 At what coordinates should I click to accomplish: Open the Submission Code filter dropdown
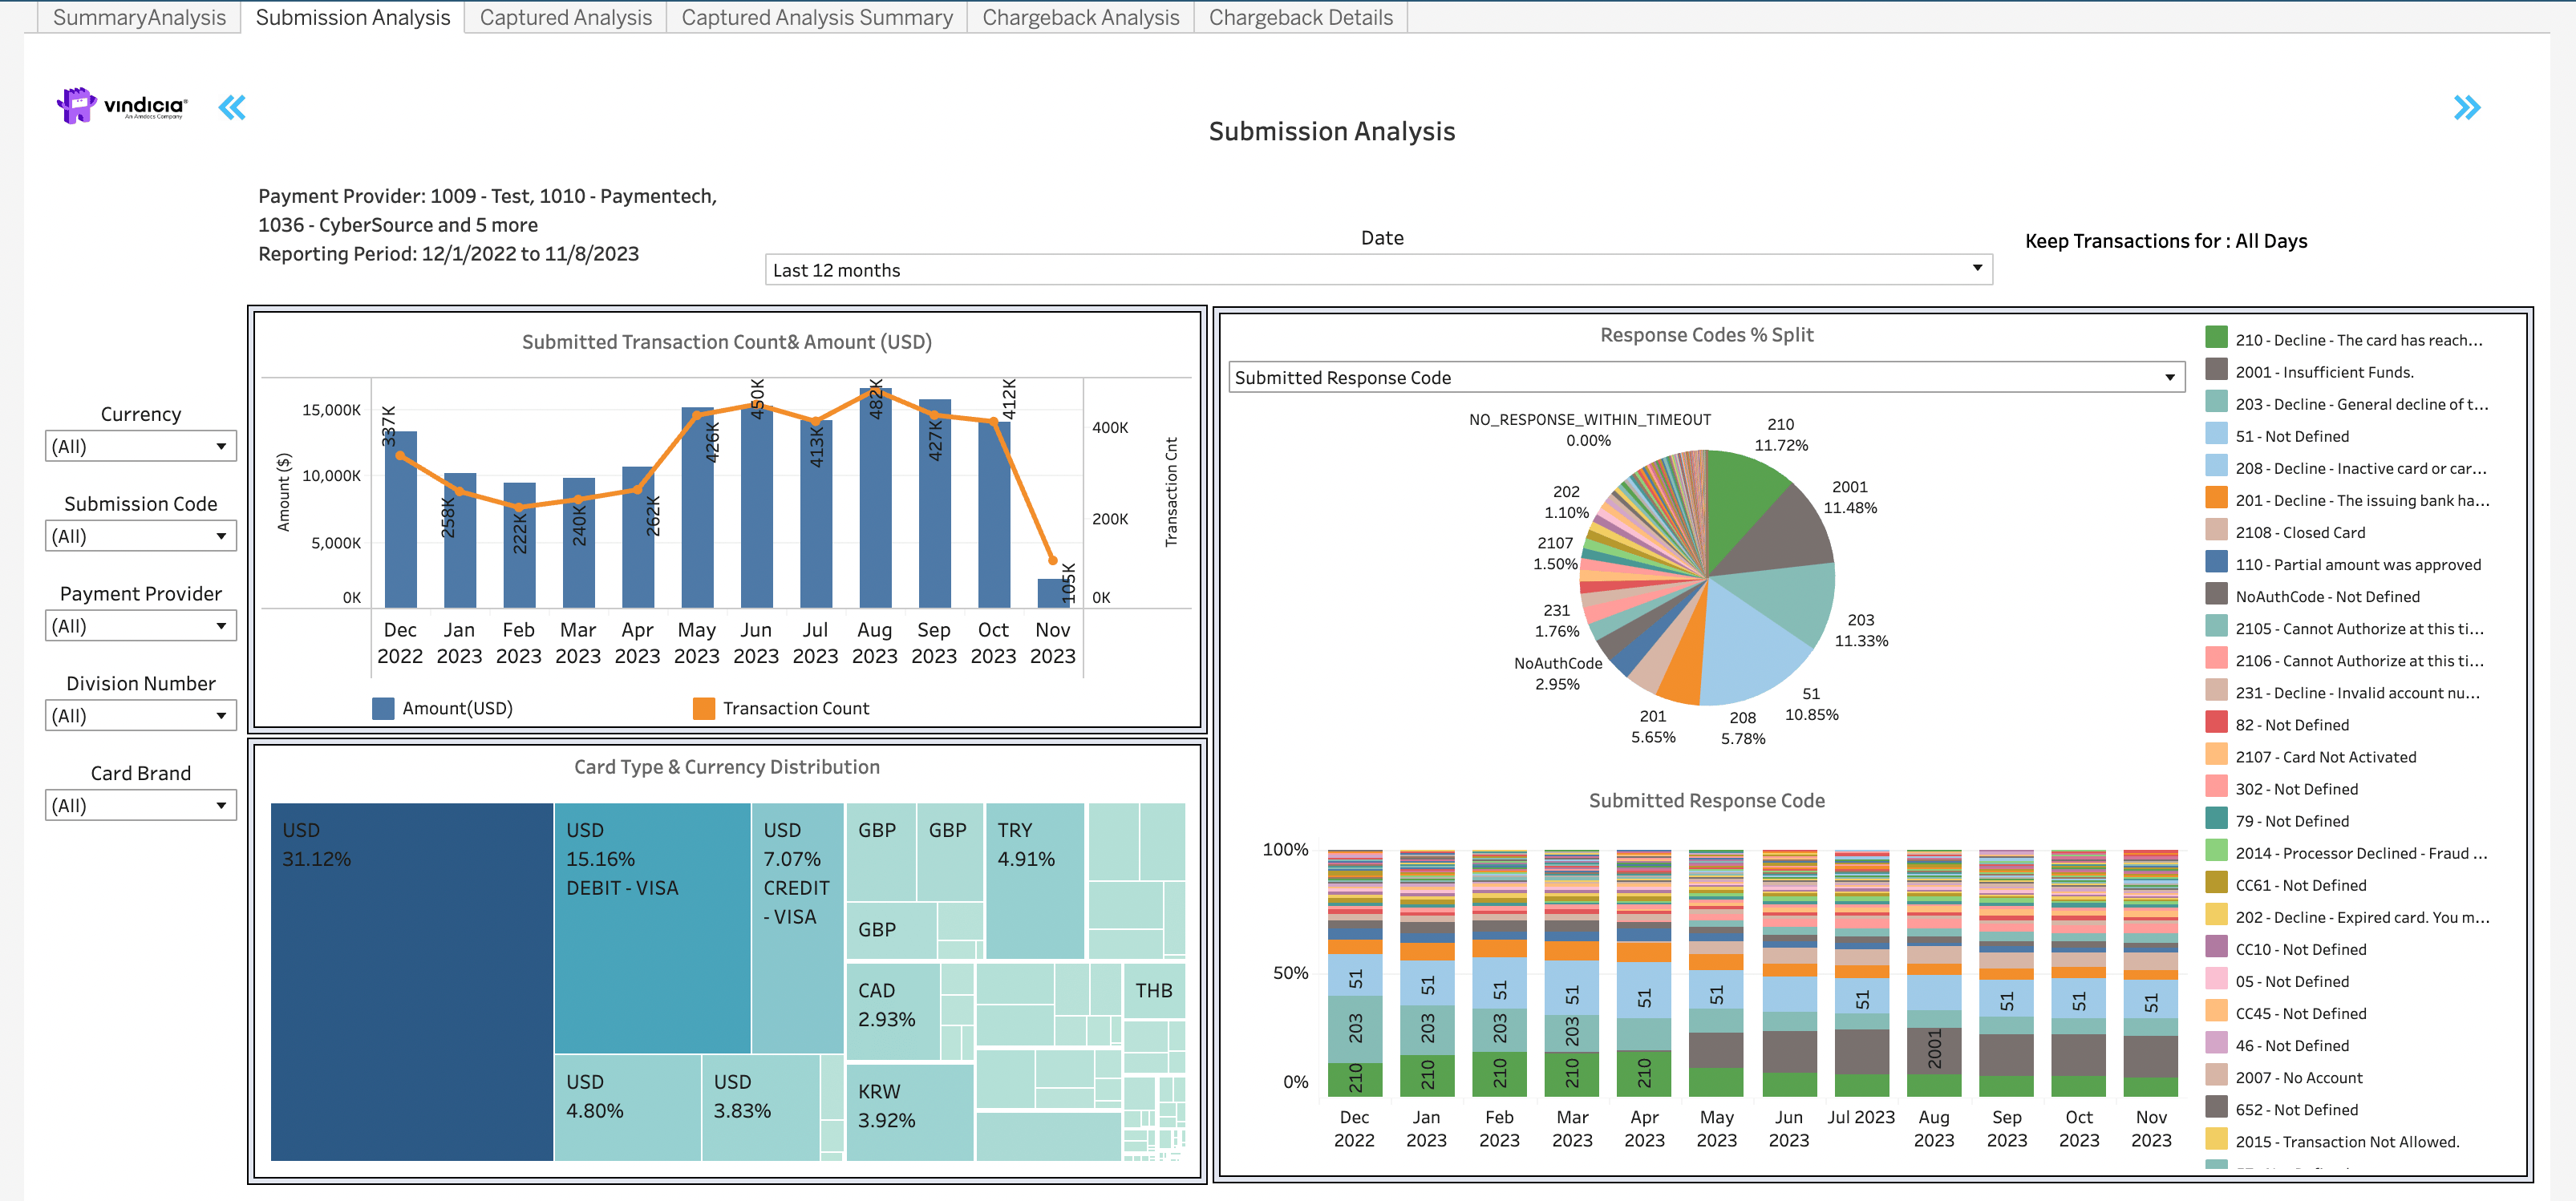(x=140, y=536)
